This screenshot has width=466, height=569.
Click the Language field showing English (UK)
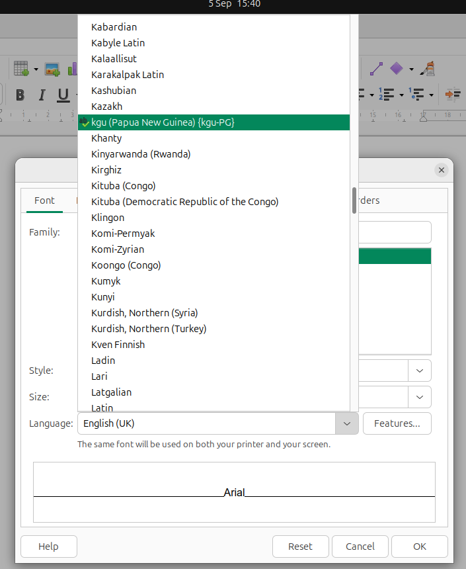(x=206, y=423)
